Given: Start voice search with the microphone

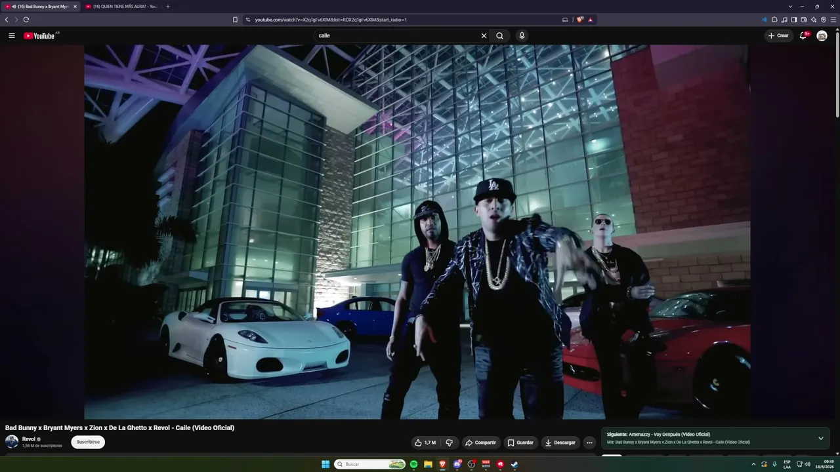Looking at the screenshot, I should (x=522, y=35).
